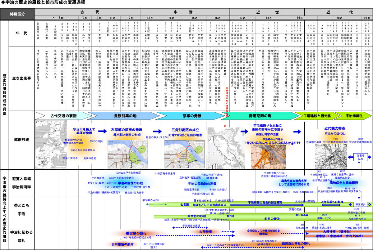This screenshot has width=373, height=250.
Task: Click blue arrow before 左岸部の都市の発達
Action: tap(102, 132)
